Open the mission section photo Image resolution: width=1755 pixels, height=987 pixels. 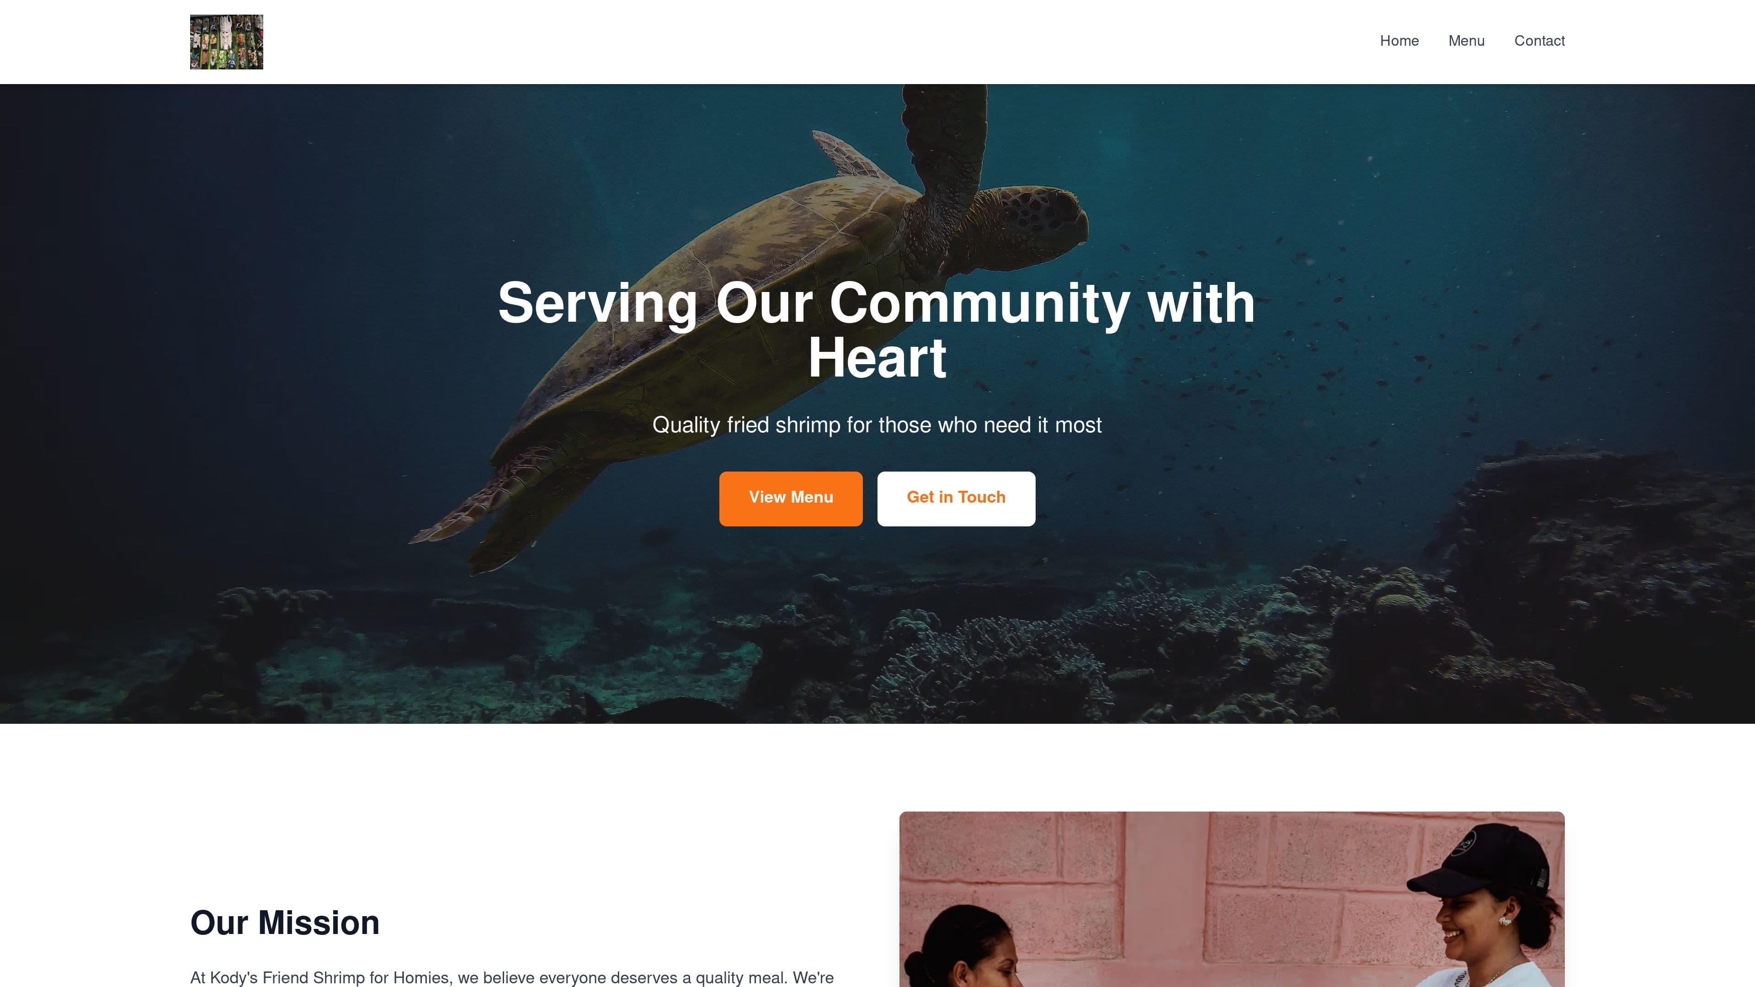click(x=1232, y=899)
